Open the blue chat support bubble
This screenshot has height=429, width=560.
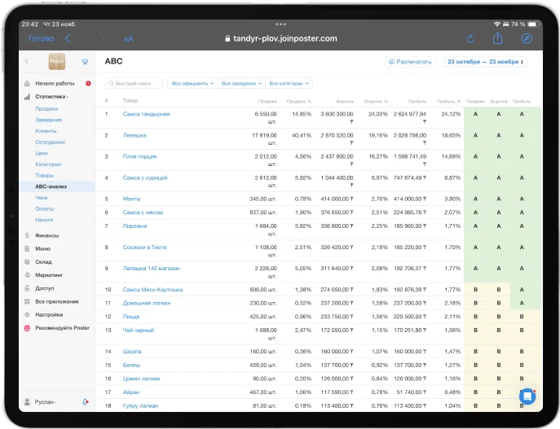[527, 396]
